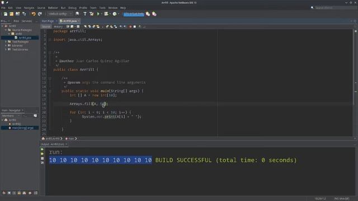
Task: Toggle the fourth Navigator filter icon at the bottom
Action: coord(19,193)
